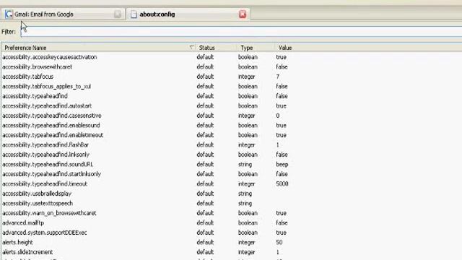The image size is (462, 260).
Task: Select accessibility.typeaheadfind.enablesound row
Action: (232, 125)
